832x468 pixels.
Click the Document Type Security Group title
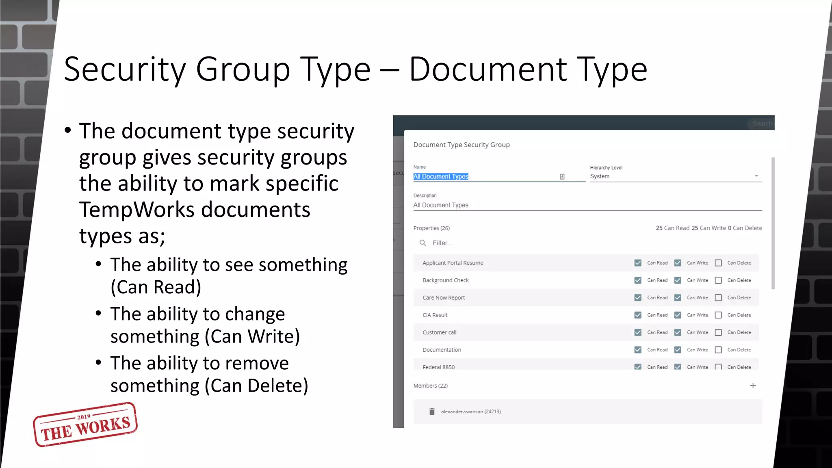(x=461, y=145)
